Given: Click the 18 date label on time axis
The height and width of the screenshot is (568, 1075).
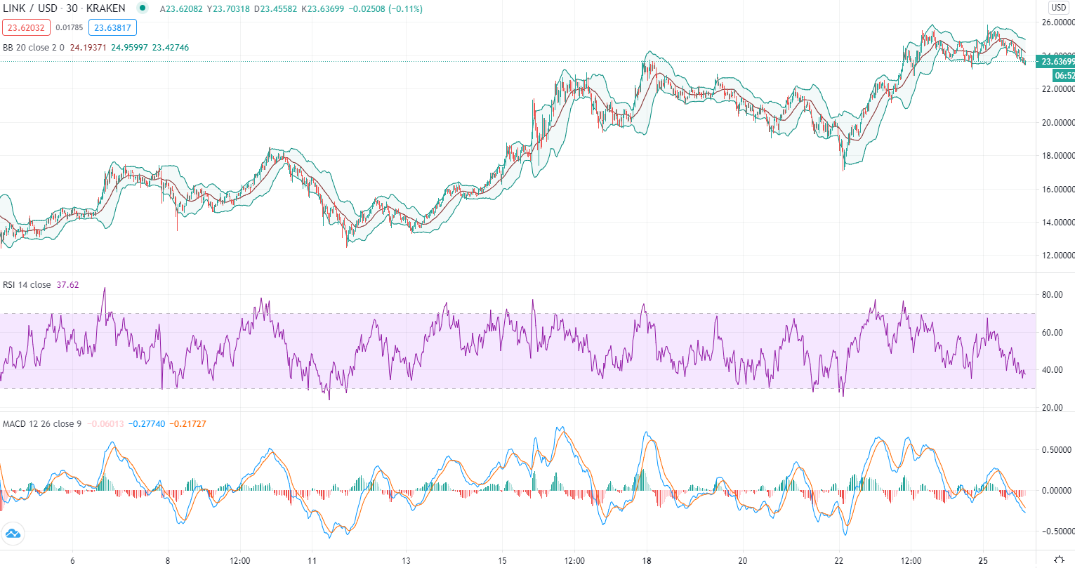Looking at the screenshot, I should (647, 561).
